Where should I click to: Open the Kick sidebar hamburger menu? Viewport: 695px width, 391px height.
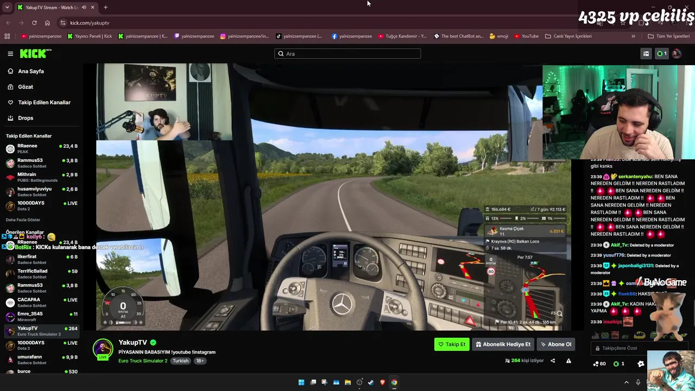[x=10, y=54]
